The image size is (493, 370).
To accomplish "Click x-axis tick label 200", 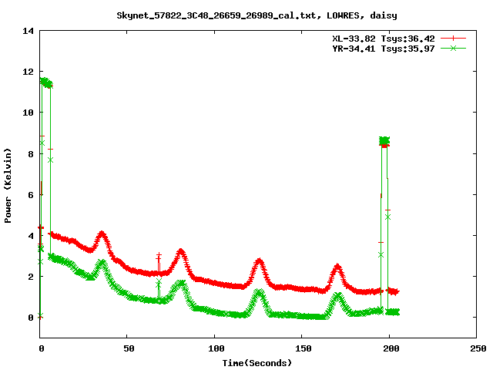I will [391, 348].
